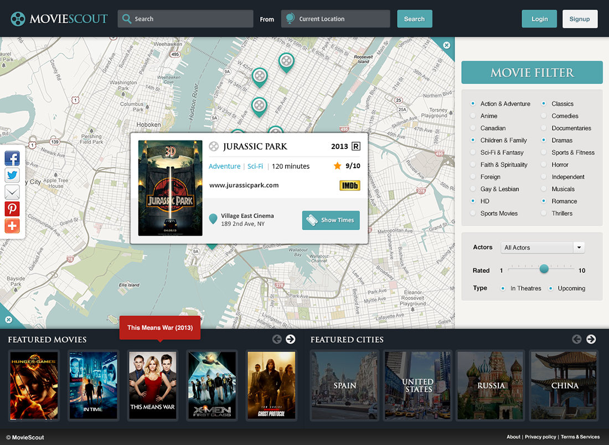609x445 pixels.
Task: Click the Terms & Services footer link
Action: click(x=580, y=437)
